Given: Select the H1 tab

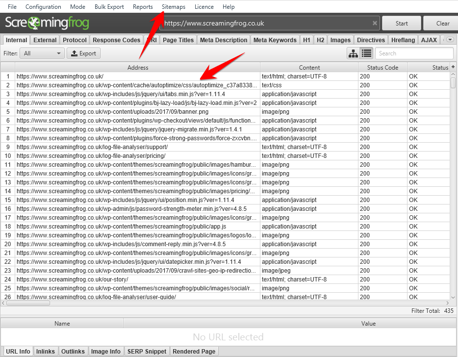Looking at the screenshot, I should 306,40.
